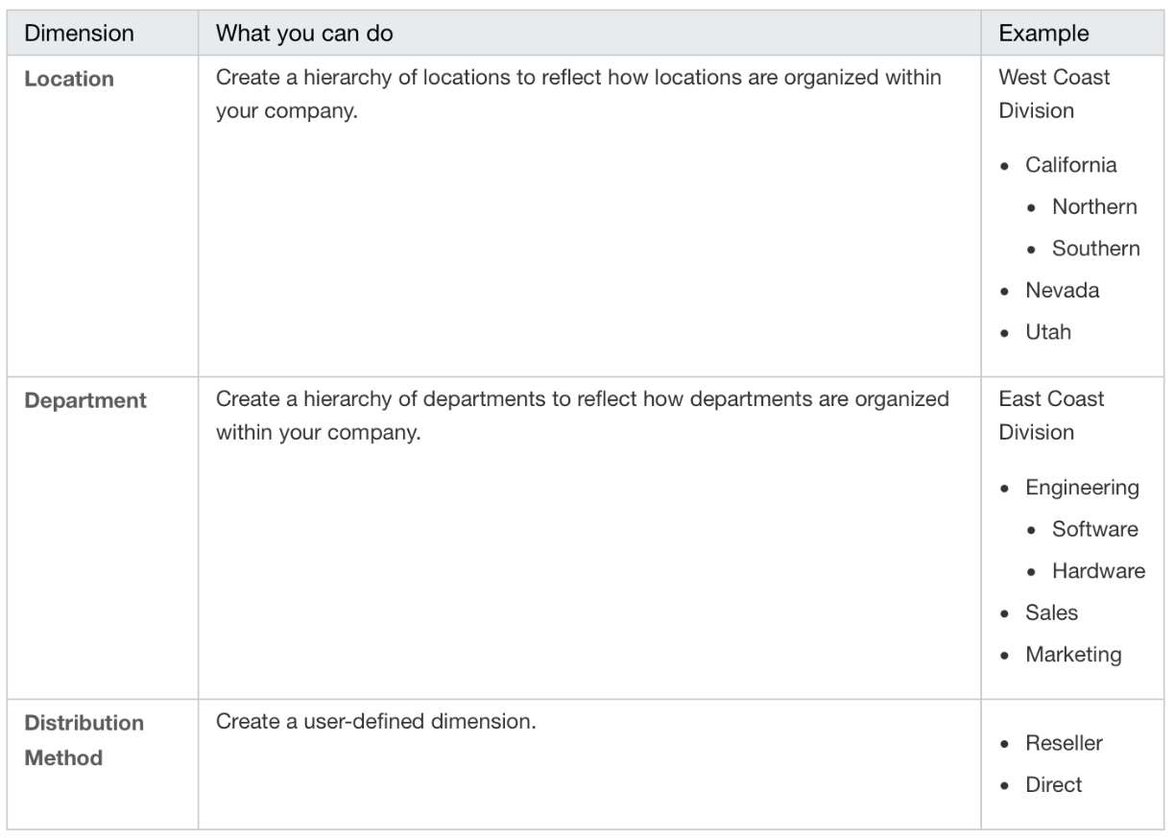Click the Example column header

[x=1043, y=33]
